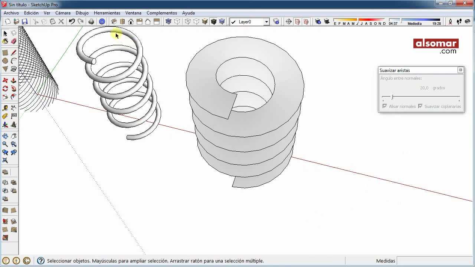Viewport: 475px width, 267px height.
Task: Choose the Dimension tool
Action: [14, 108]
